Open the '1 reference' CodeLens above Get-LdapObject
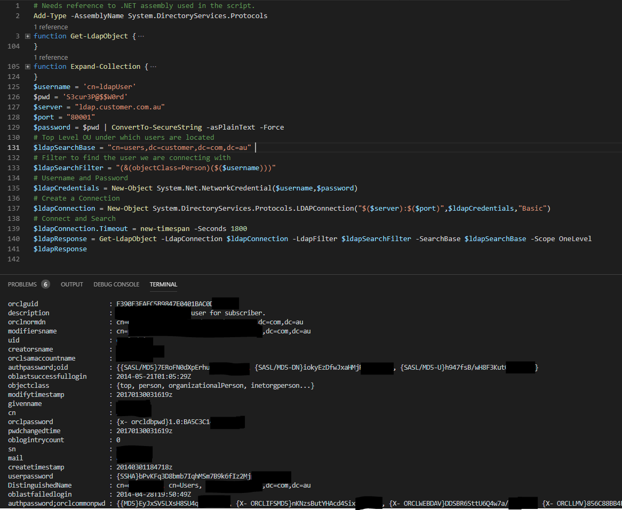The width and height of the screenshot is (622, 510). tap(51, 27)
